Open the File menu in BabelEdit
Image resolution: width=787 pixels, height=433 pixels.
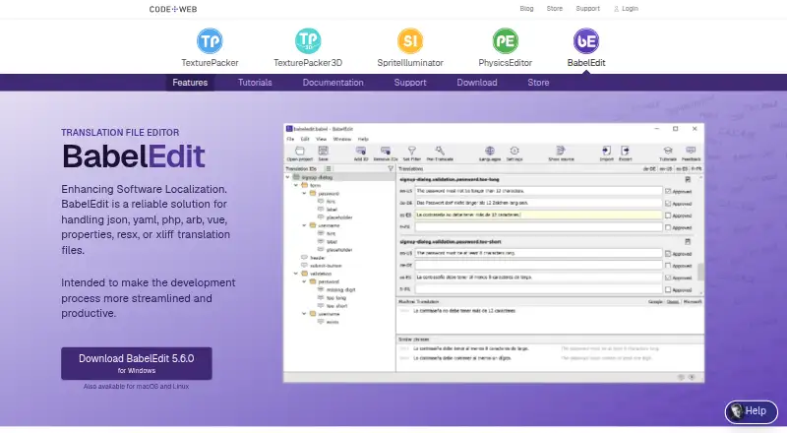(x=290, y=139)
